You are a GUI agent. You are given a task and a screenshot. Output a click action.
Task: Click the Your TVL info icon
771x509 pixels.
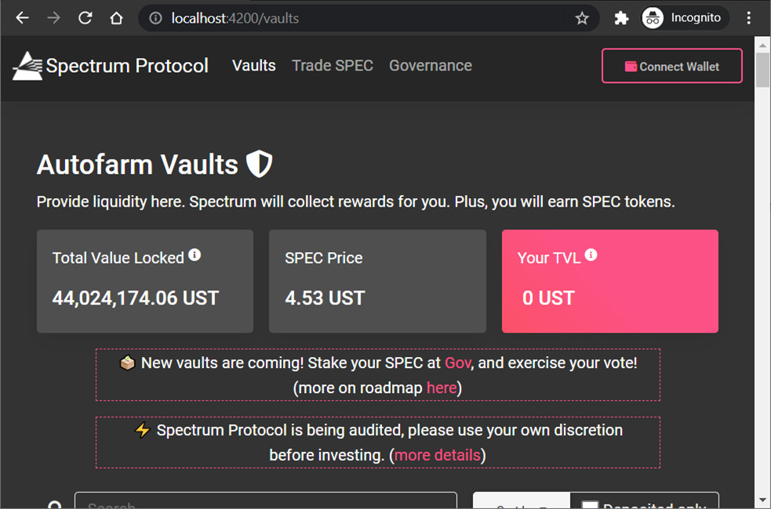click(x=591, y=254)
